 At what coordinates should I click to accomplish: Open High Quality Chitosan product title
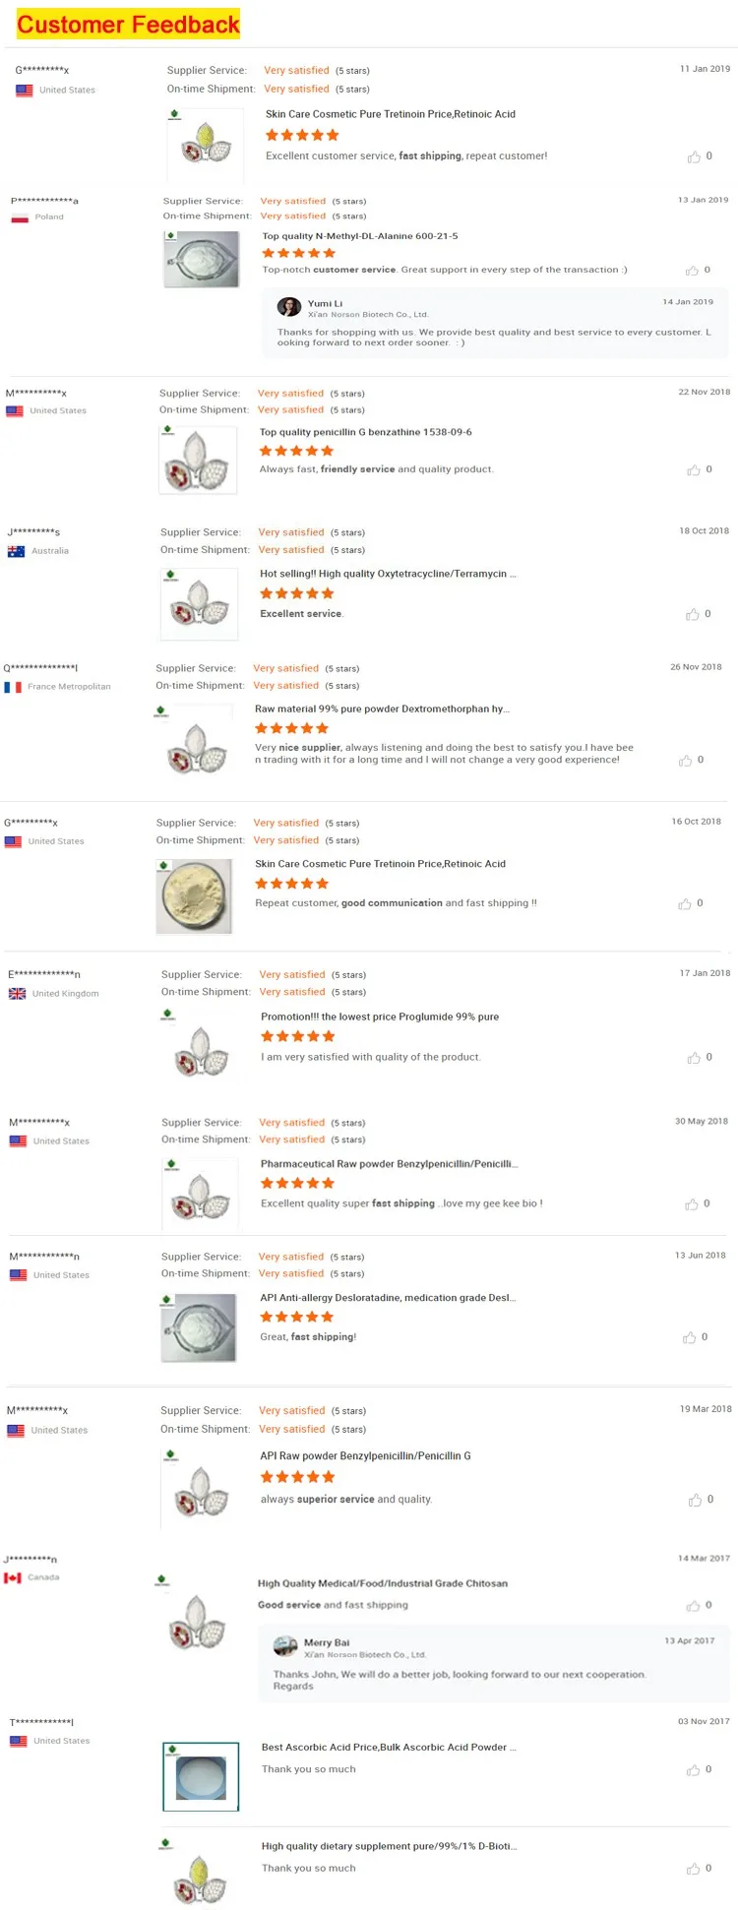pyautogui.click(x=382, y=1583)
